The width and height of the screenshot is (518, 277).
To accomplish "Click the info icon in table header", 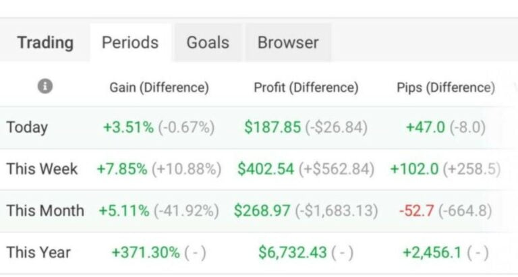I will (x=45, y=86).
